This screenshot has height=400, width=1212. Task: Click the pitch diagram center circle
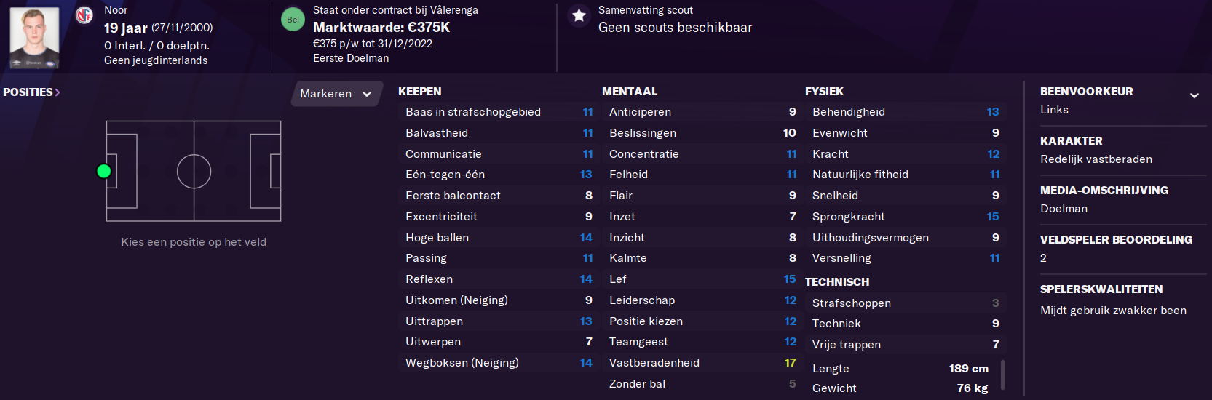coord(194,172)
